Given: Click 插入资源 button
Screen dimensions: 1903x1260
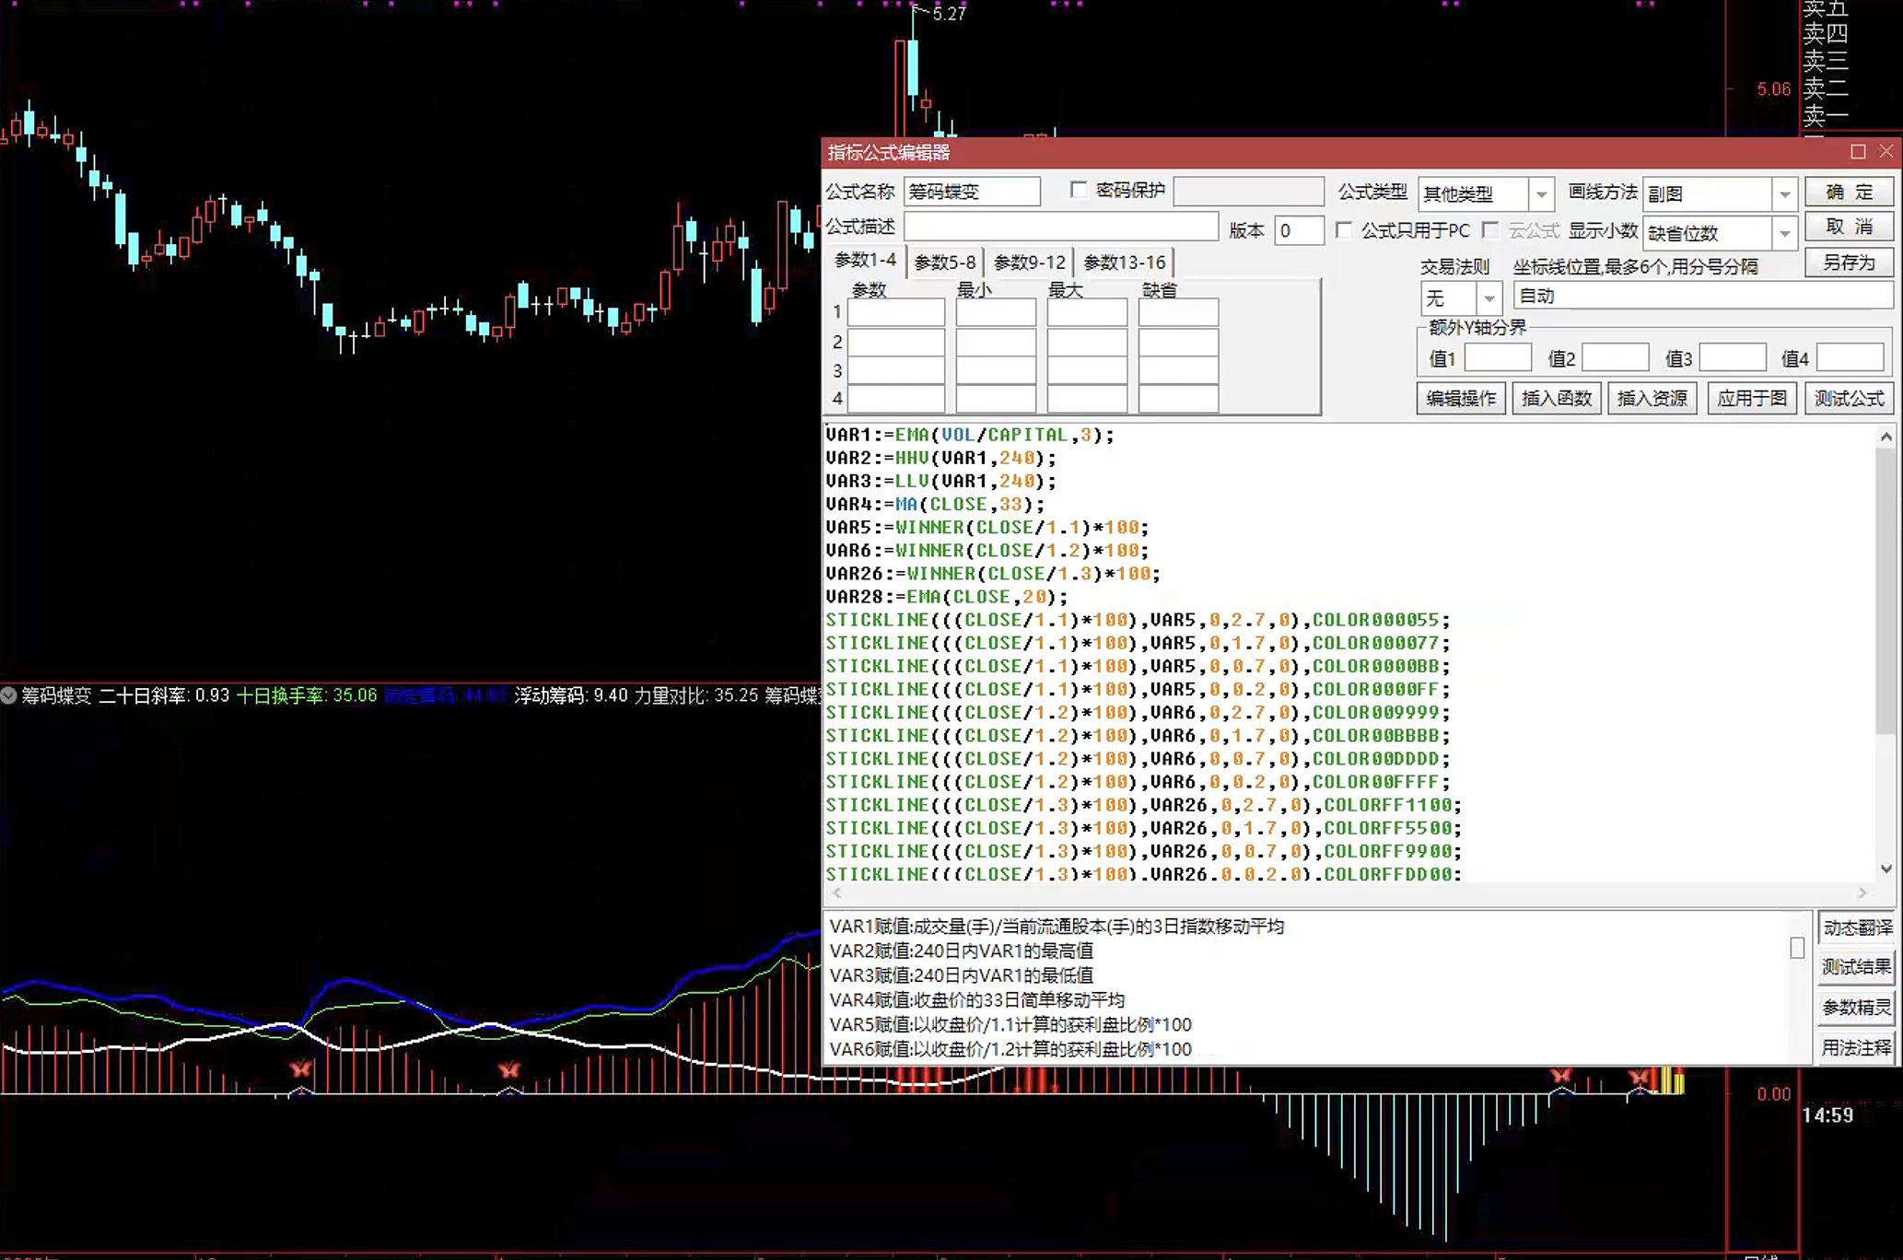Looking at the screenshot, I should (x=1652, y=398).
